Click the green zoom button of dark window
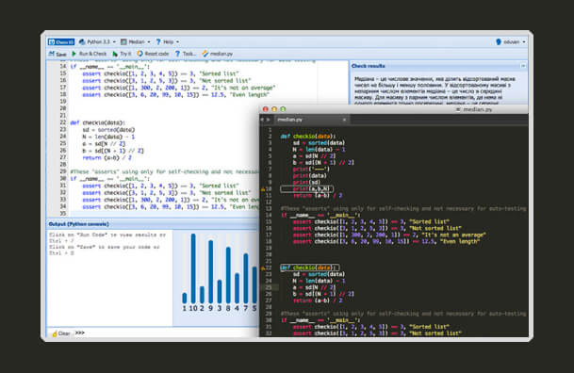Screen dimensions: 574x373 (283, 109)
